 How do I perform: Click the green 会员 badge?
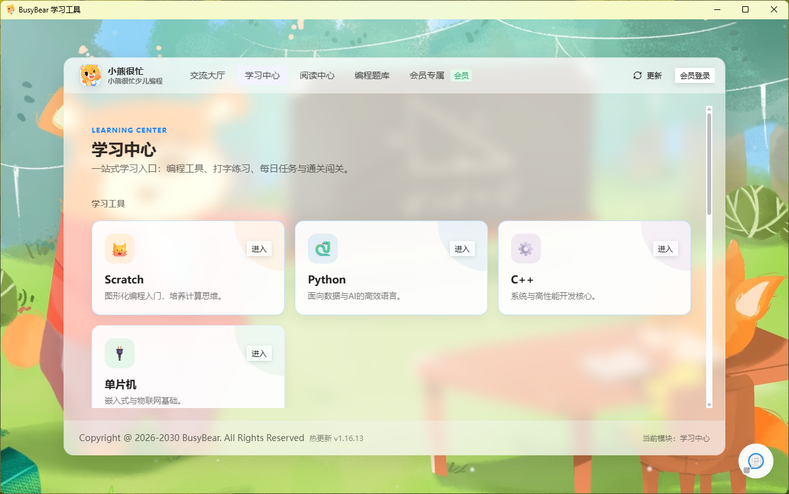(461, 75)
